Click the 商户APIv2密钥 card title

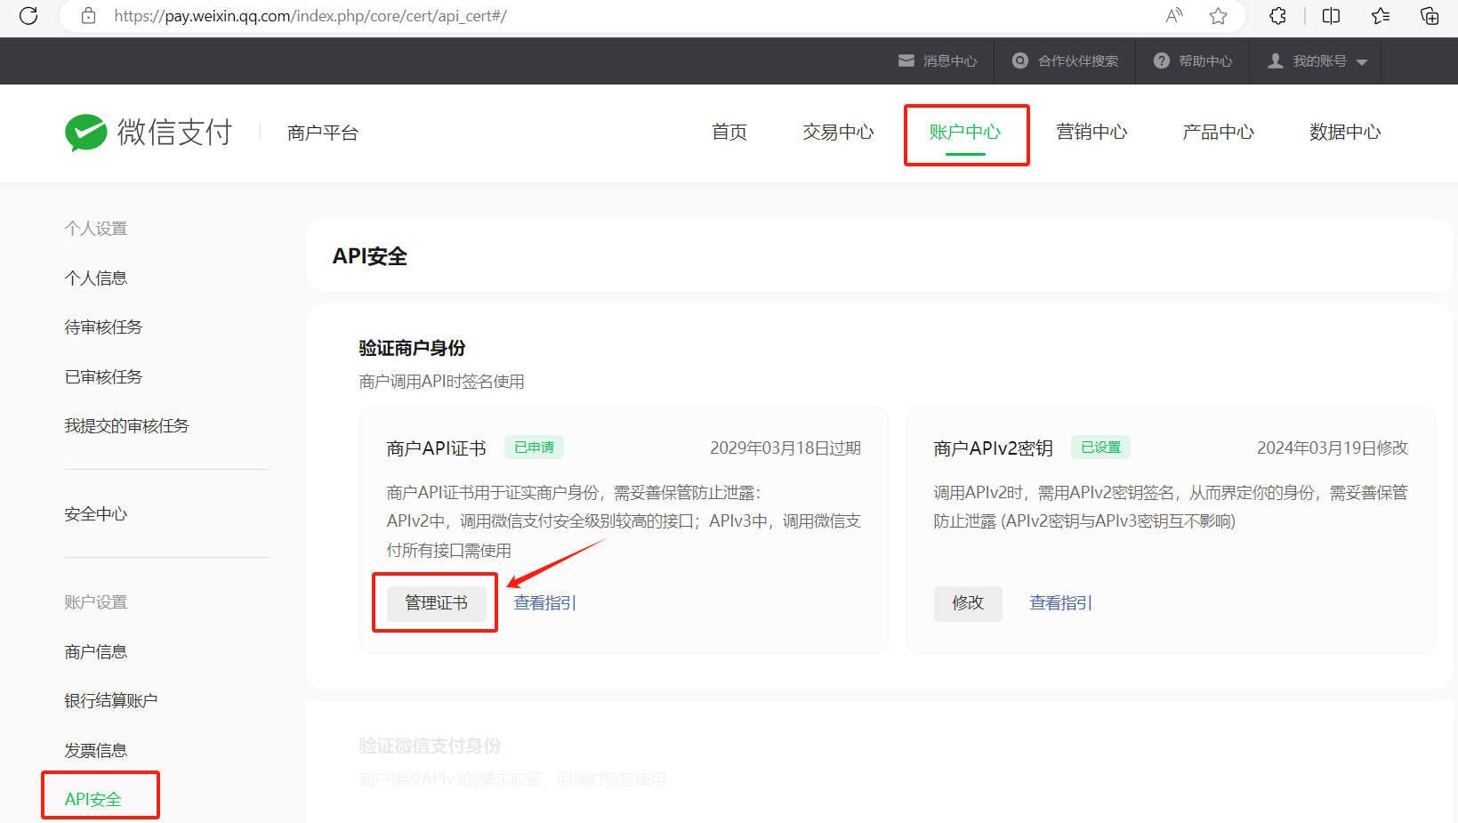point(994,448)
